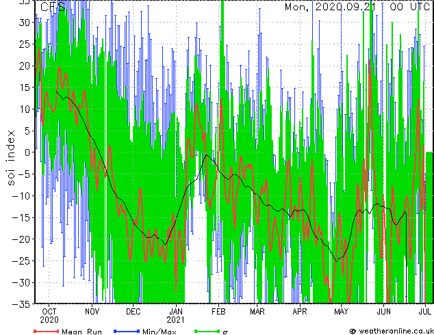Select the JAN month label
Image resolution: width=434 pixels, height=335 pixels.
(x=176, y=312)
